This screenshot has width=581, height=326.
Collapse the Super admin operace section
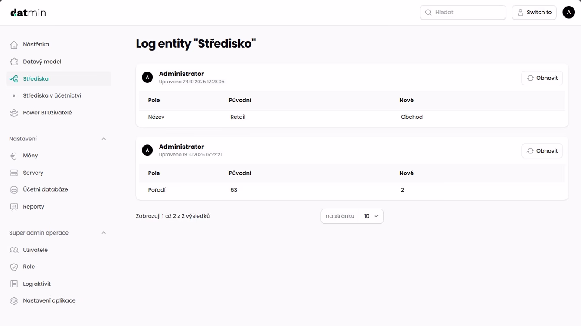[104, 233]
